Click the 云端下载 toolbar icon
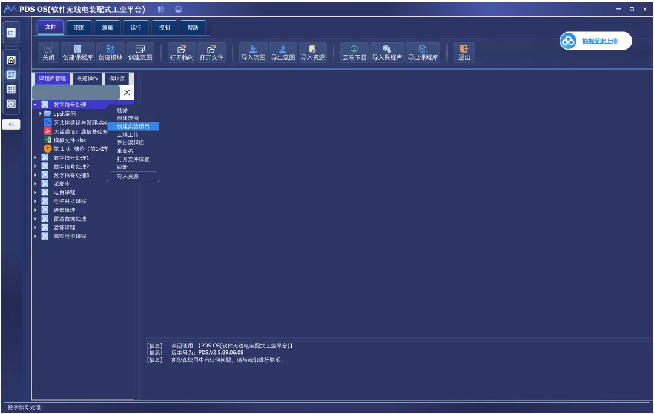The width and height of the screenshot is (654, 414). click(x=354, y=53)
